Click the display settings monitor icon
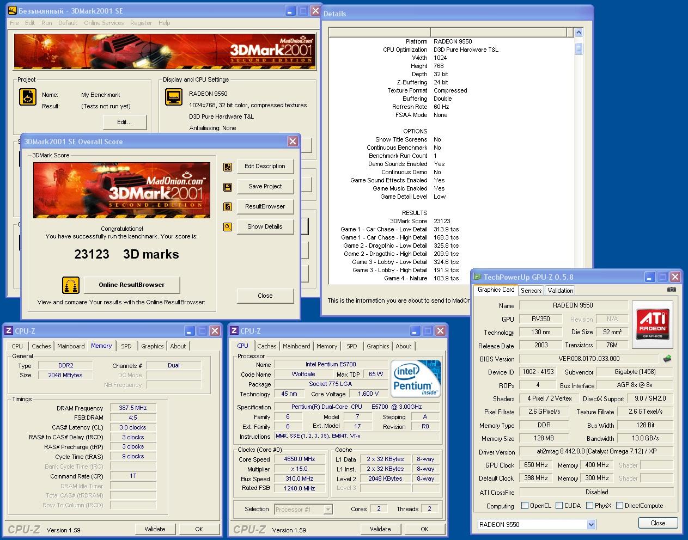Image resolution: width=688 pixels, height=540 pixels. click(173, 97)
